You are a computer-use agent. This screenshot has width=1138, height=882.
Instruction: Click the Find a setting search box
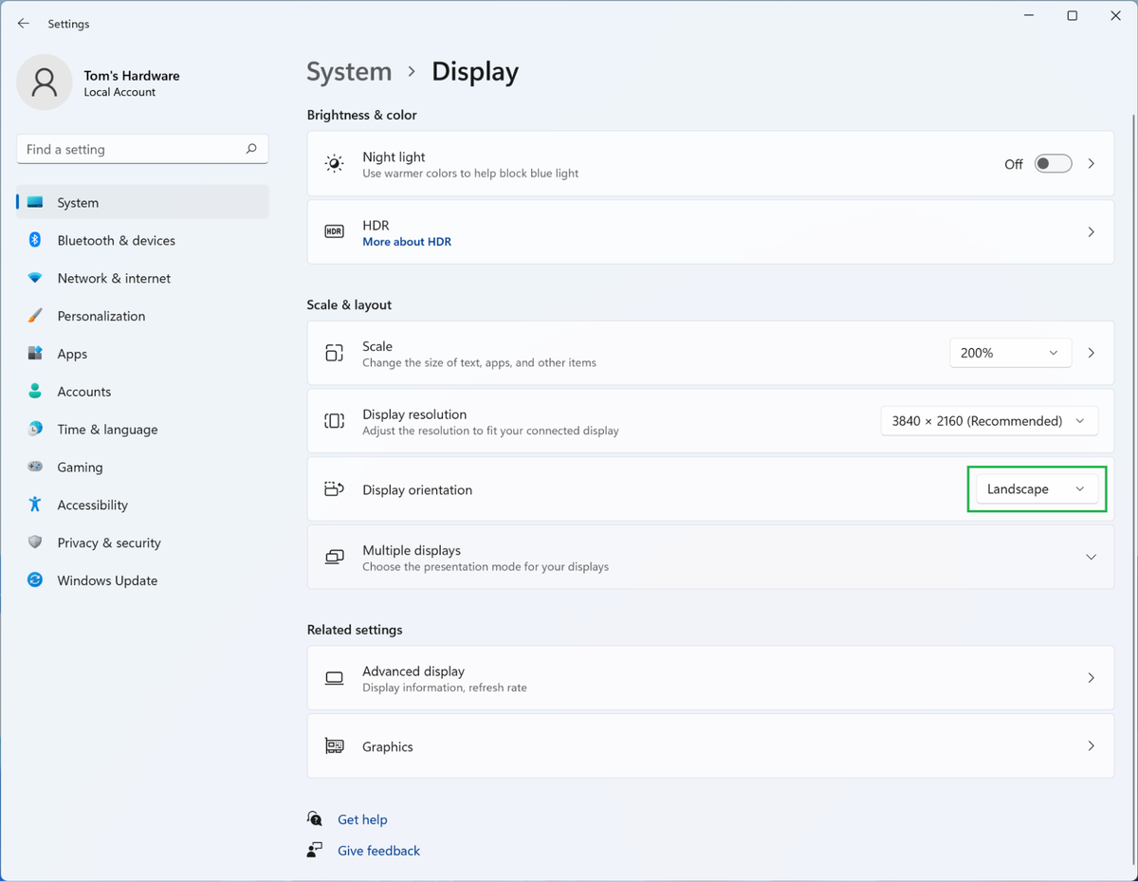131,149
